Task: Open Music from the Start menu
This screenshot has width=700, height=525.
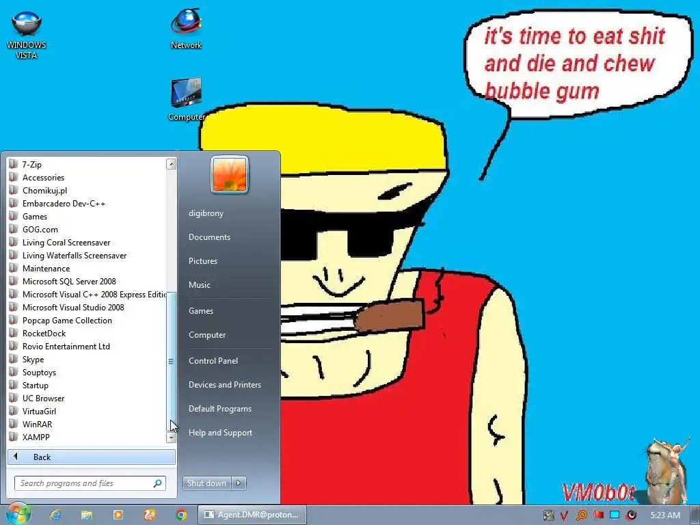Action: pyautogui.click(x=199, y=285)
